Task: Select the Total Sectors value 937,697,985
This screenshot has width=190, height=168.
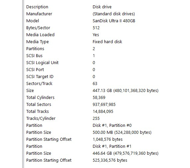Action: (104, 104)
